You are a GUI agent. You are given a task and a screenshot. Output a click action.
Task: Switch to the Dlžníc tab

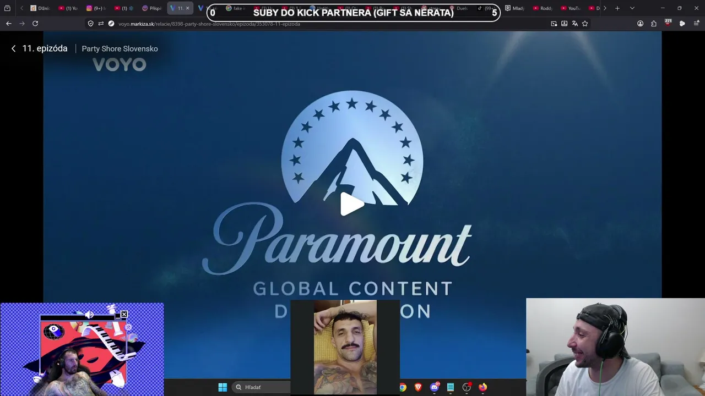click(x=40, y=8)
